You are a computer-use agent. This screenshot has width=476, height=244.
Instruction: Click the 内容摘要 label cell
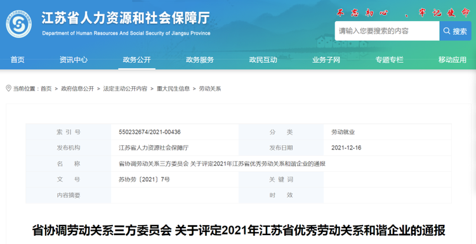coord(69,195)
